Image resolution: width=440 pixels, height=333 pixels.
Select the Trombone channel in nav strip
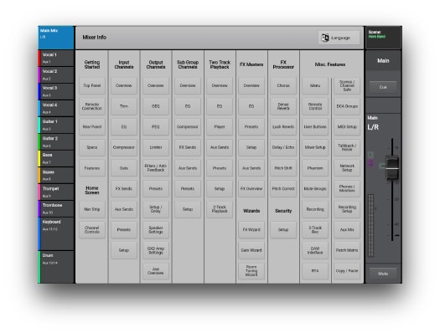click(56, 208)
